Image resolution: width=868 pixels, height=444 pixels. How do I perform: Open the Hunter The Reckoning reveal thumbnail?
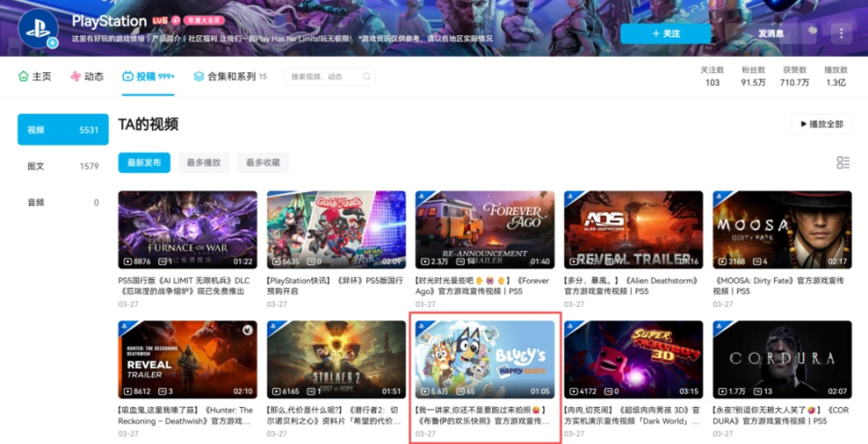click(x=188, y=359)
